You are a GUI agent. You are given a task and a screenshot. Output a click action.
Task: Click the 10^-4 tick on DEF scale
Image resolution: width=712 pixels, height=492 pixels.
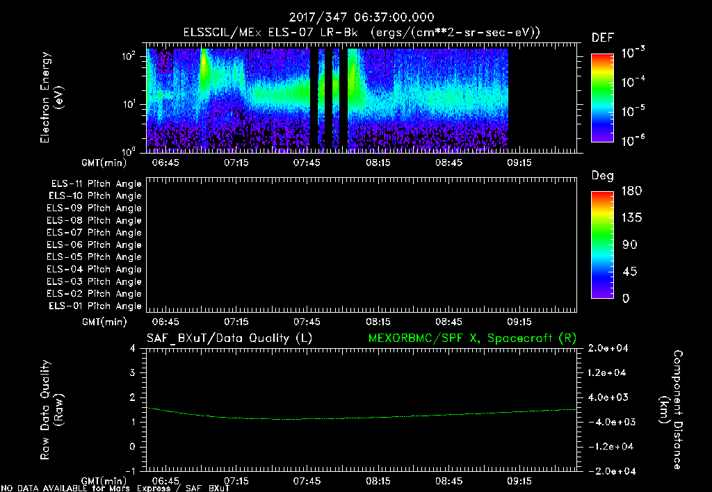(x=633, y=82)
